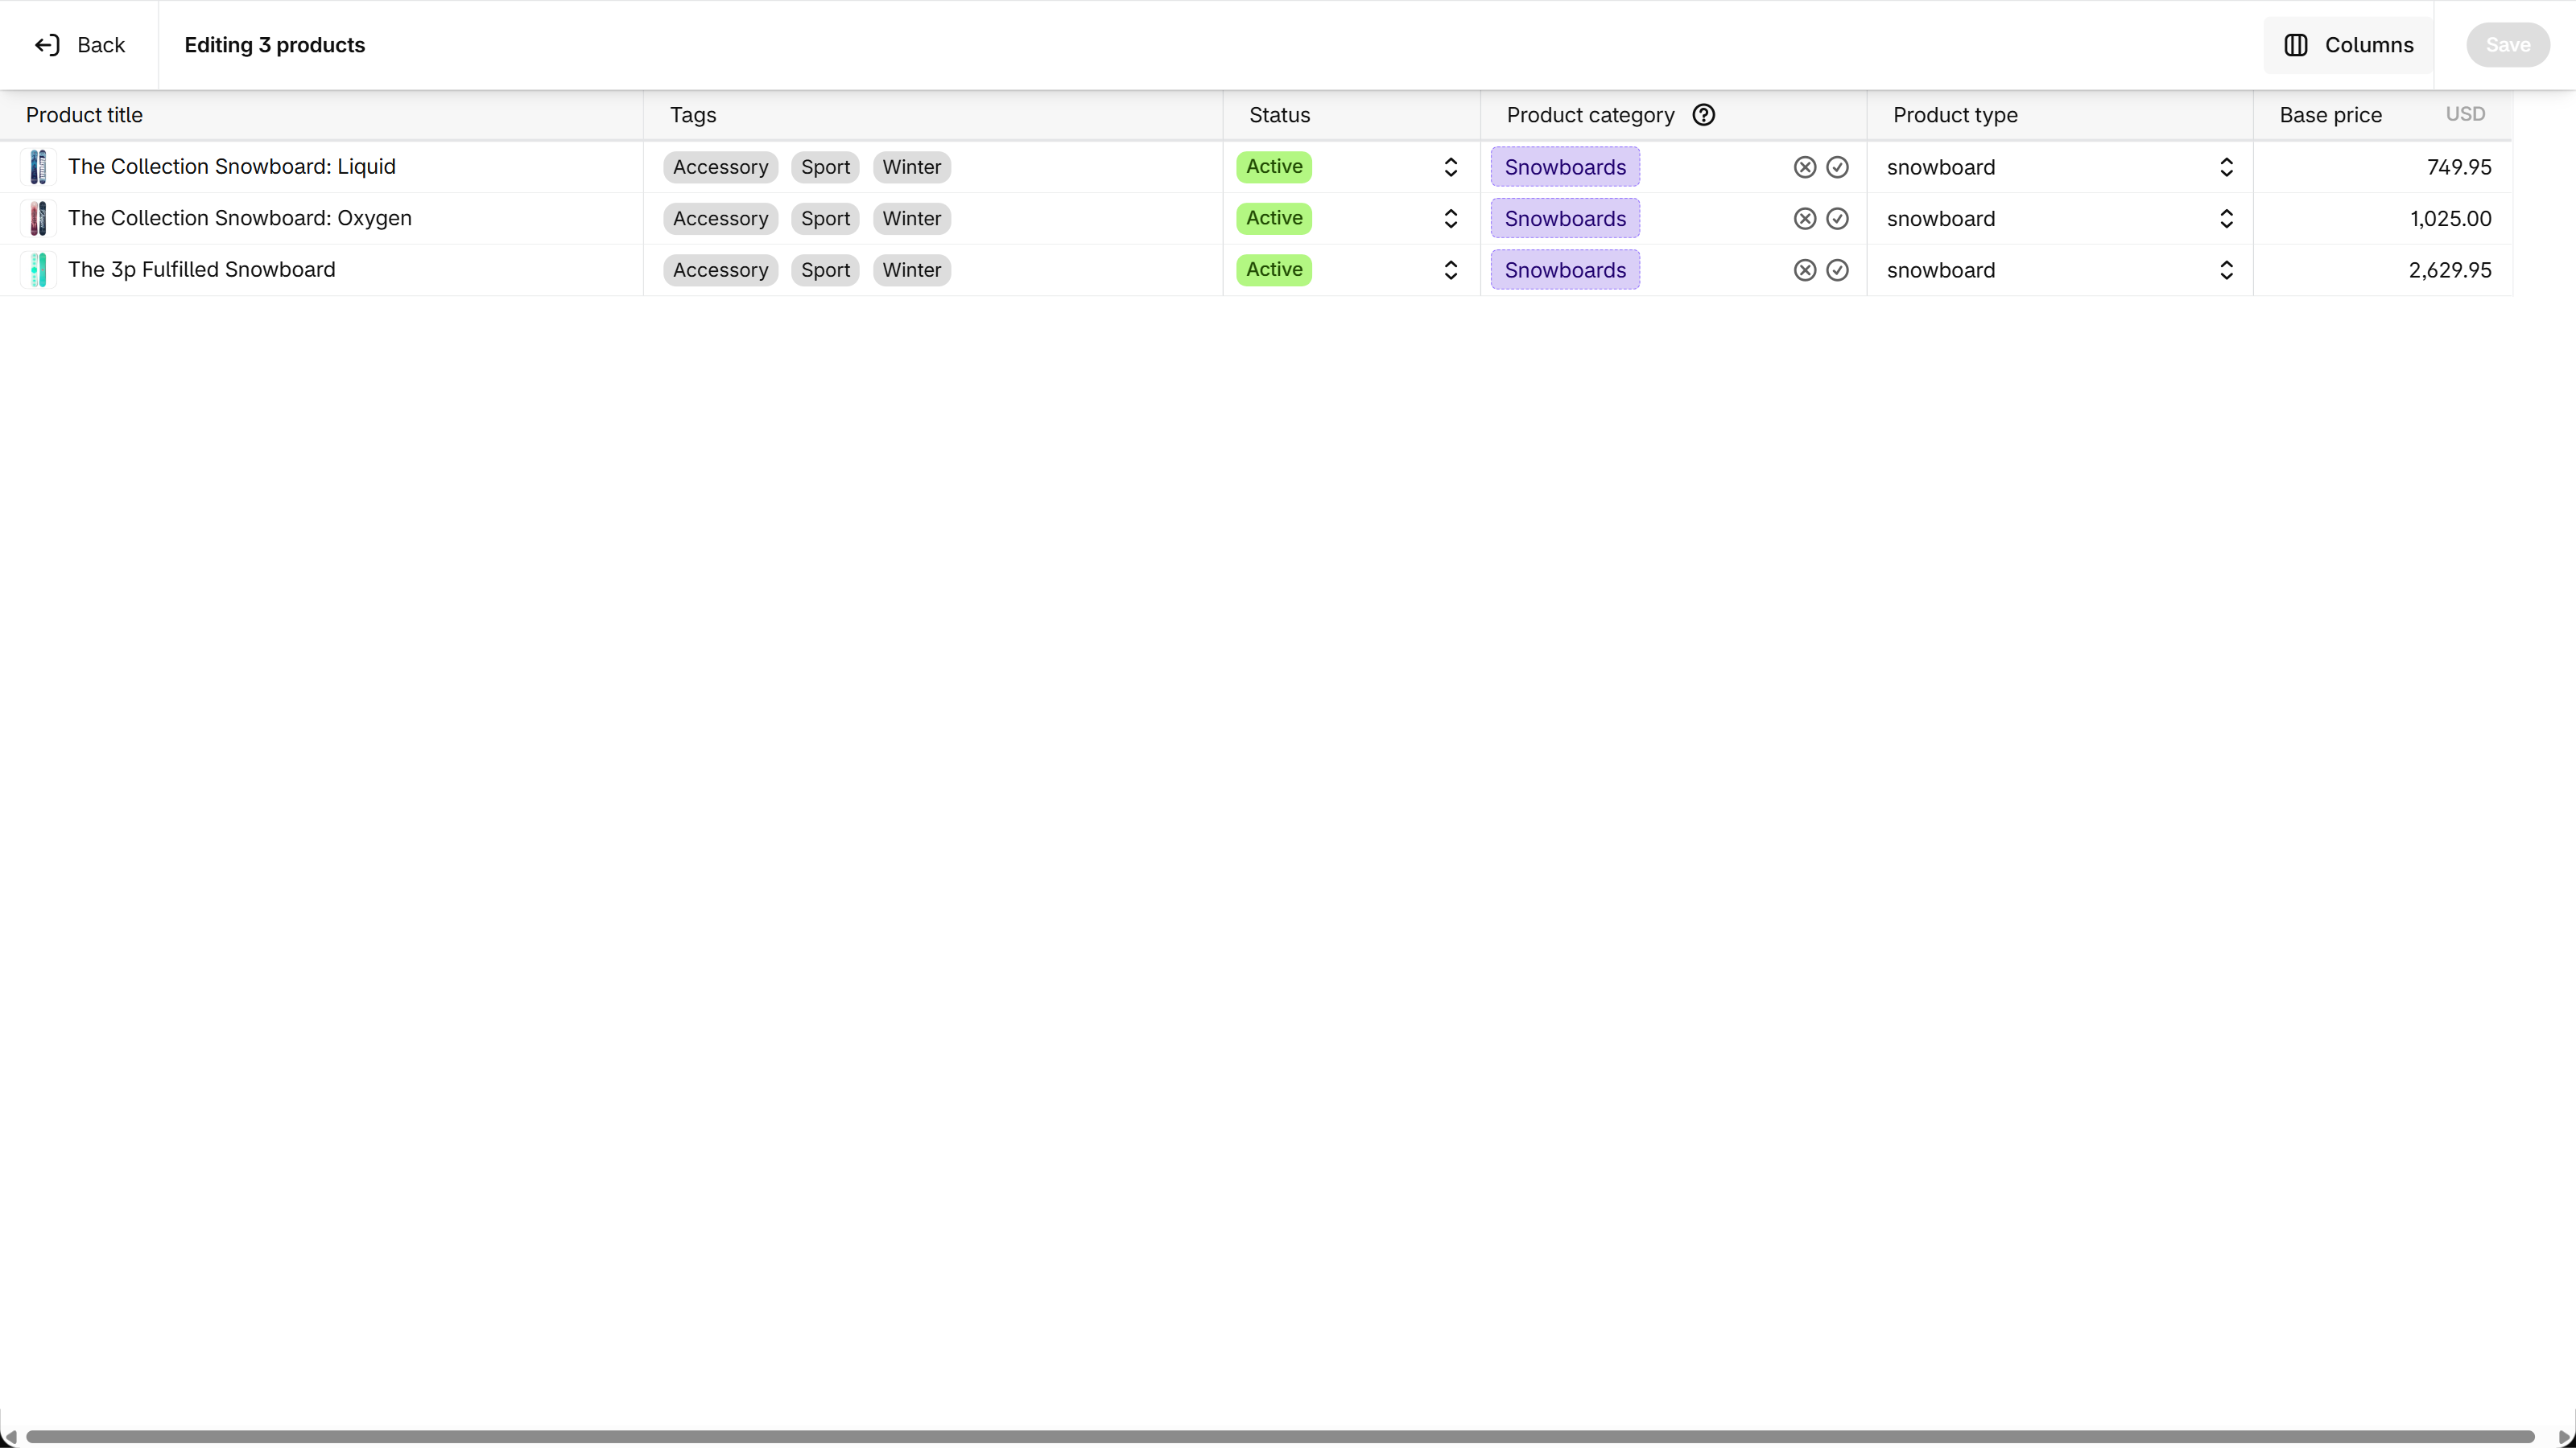This screenshot has width=2576, height=1448.
Task: Click the Tags column header
Action: (693, 115)
